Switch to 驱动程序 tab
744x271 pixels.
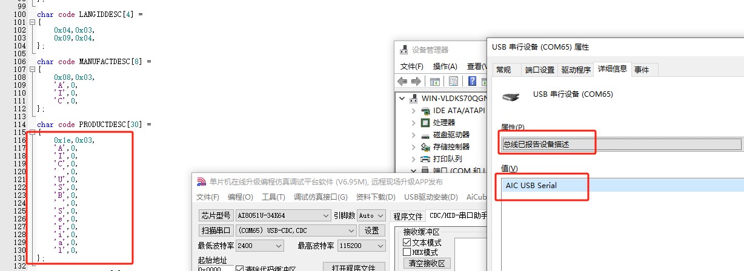pos(576,70)
